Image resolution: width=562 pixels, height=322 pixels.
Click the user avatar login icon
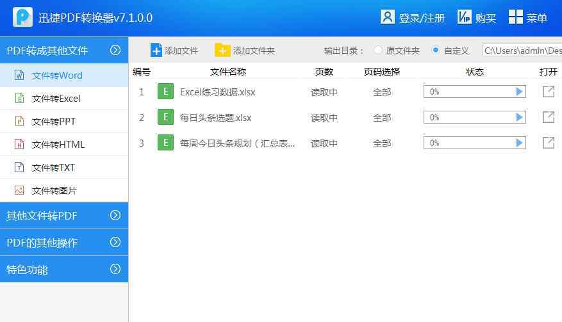click(x=388, y=17)
